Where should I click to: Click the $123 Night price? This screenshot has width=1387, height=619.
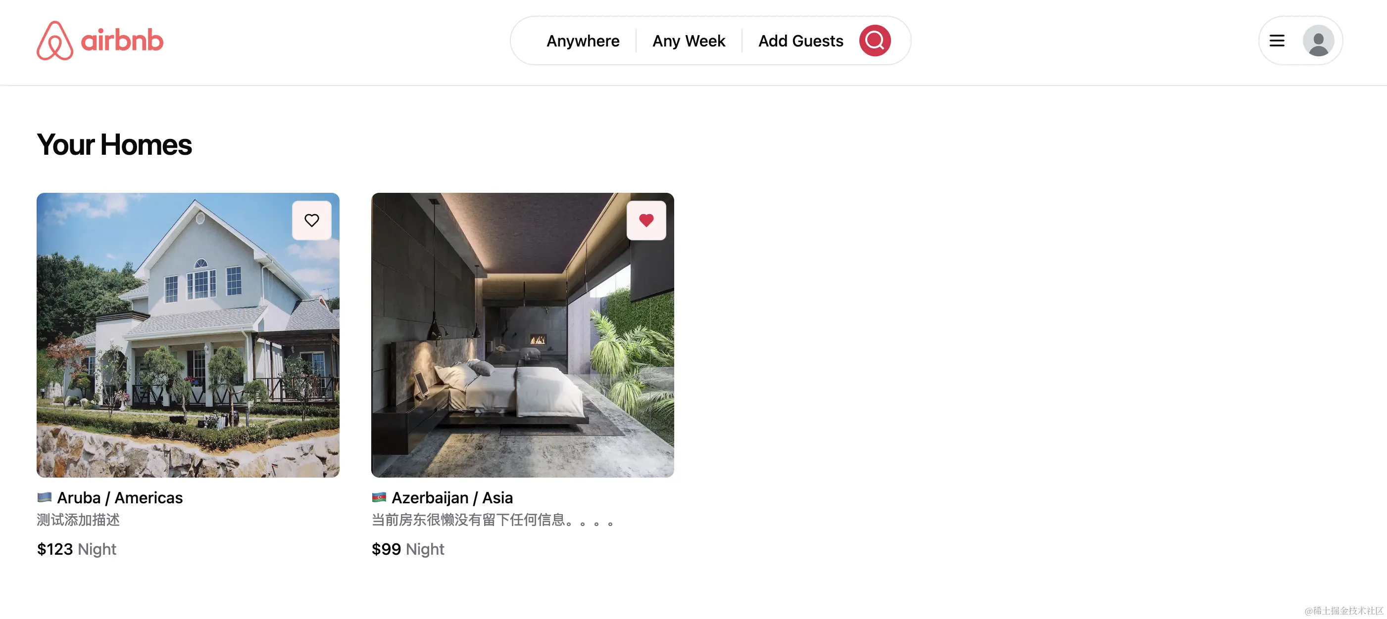tap(76, 549)
